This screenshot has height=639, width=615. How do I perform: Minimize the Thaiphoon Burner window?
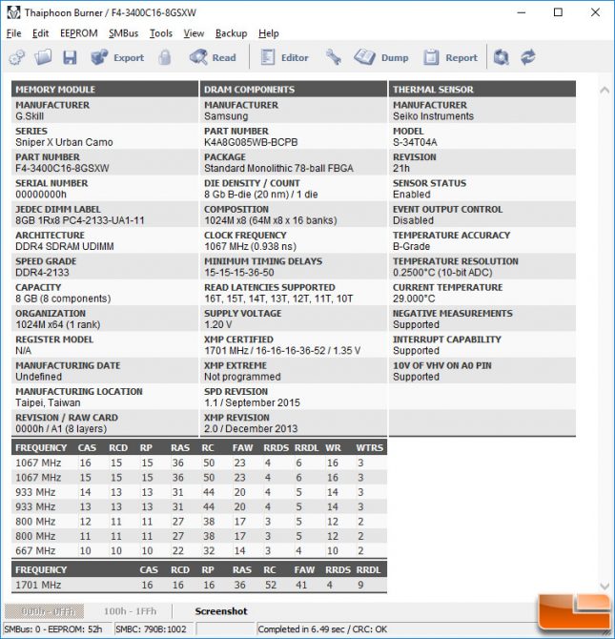(x=522, y=12)
